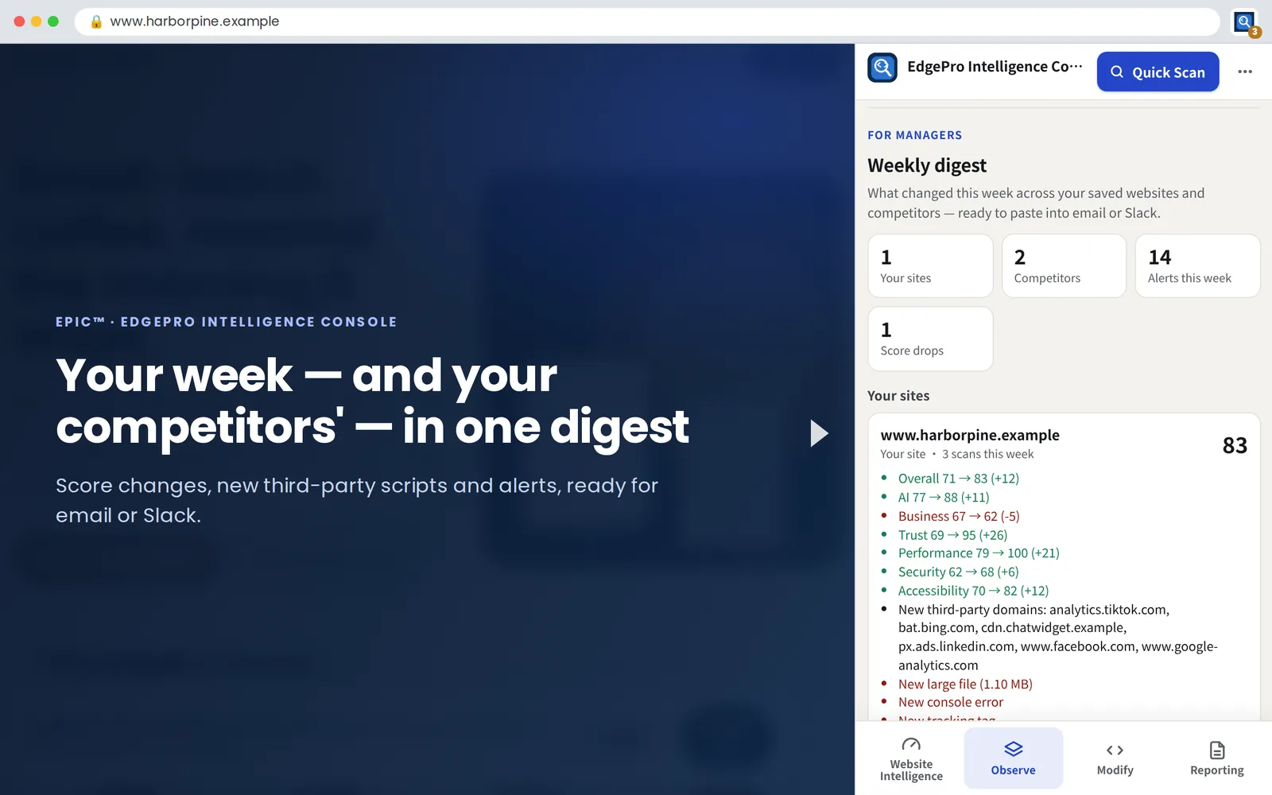The image size is (1272, 795).
Task: Select the Trust 69 → 95 line
Action: [x=952, y=535]
